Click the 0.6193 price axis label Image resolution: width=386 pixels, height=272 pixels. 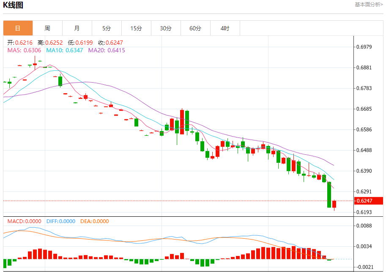[364, 212]
